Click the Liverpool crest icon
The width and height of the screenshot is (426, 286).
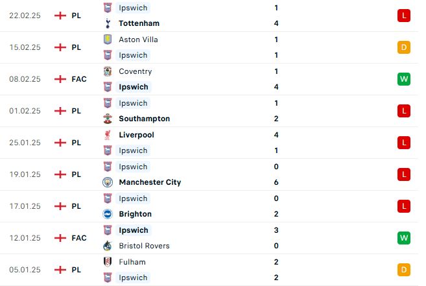pos(108,135)
